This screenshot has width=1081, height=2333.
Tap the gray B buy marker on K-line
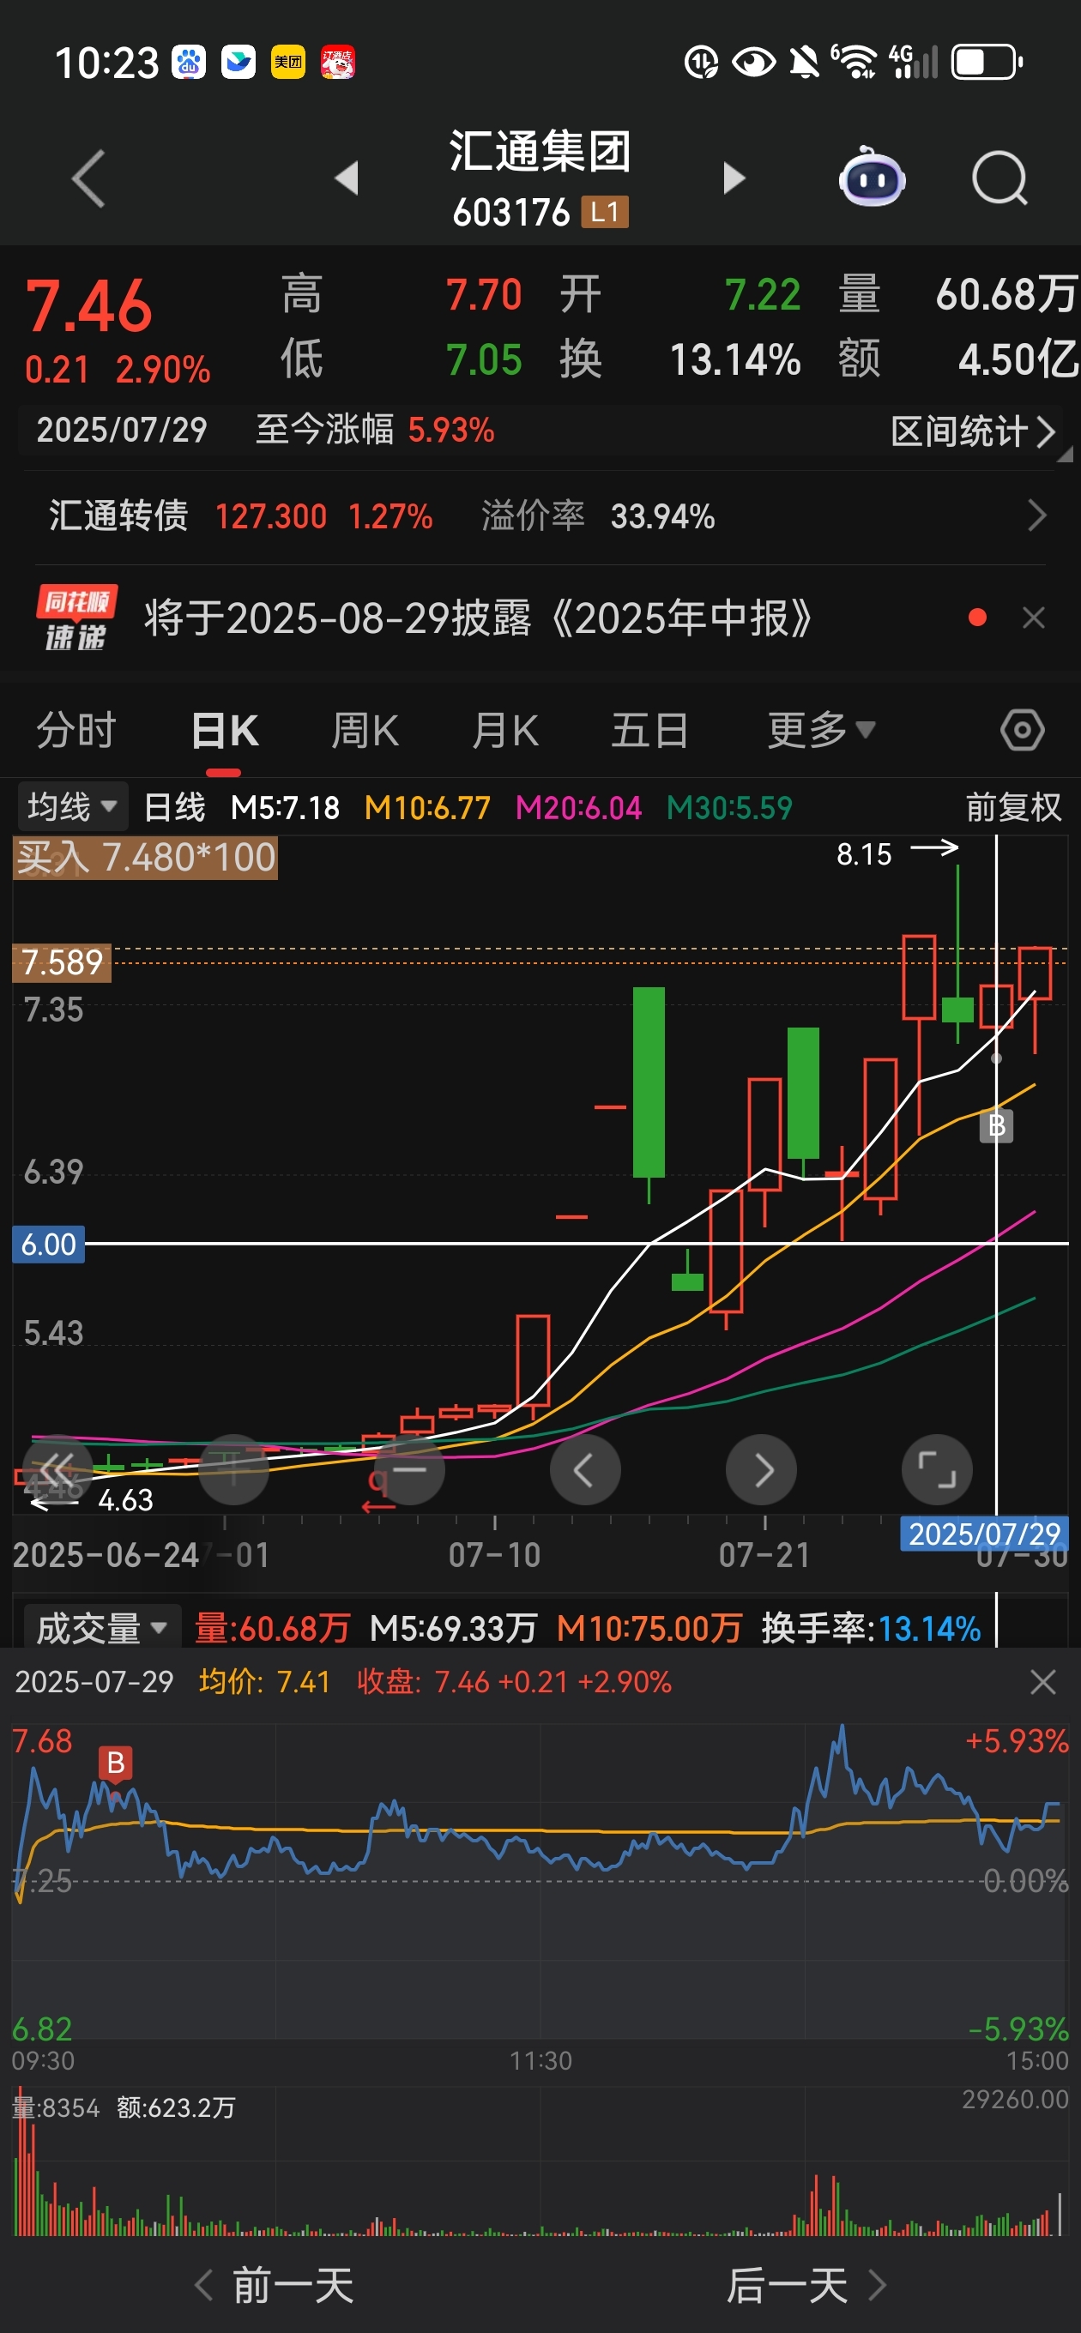coord(997,1125)
